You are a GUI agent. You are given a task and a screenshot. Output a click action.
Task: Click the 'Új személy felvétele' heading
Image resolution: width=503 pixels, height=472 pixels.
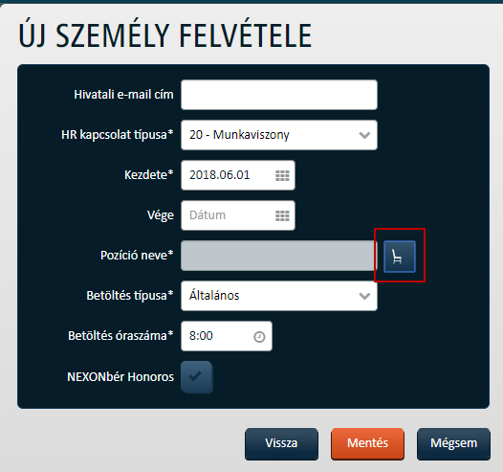[165, 35]
